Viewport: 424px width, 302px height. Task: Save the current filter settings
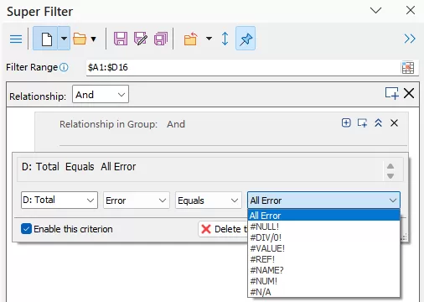pos(121,39)
